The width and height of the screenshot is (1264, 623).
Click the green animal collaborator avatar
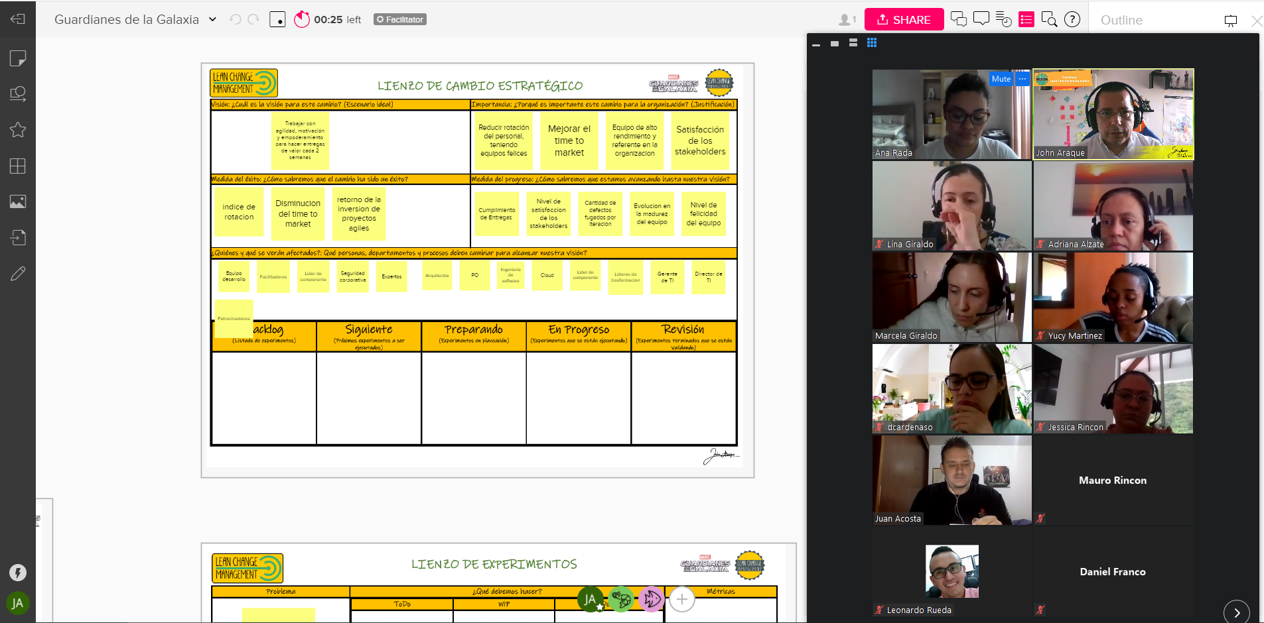(621, 599)
